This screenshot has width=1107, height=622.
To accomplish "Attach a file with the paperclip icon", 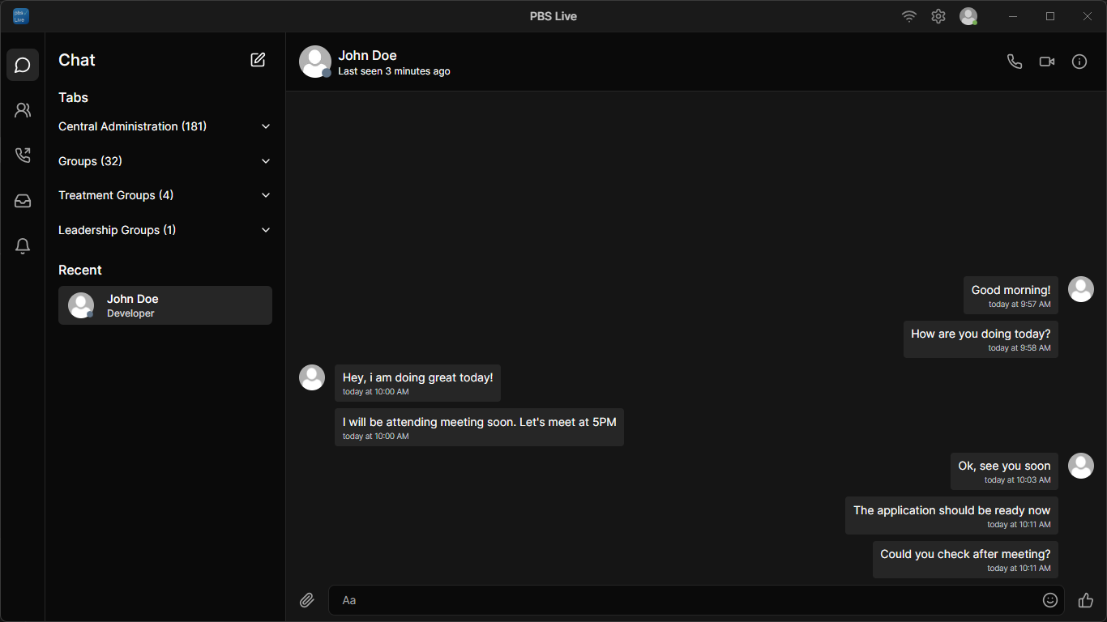I will click(306, 600).
